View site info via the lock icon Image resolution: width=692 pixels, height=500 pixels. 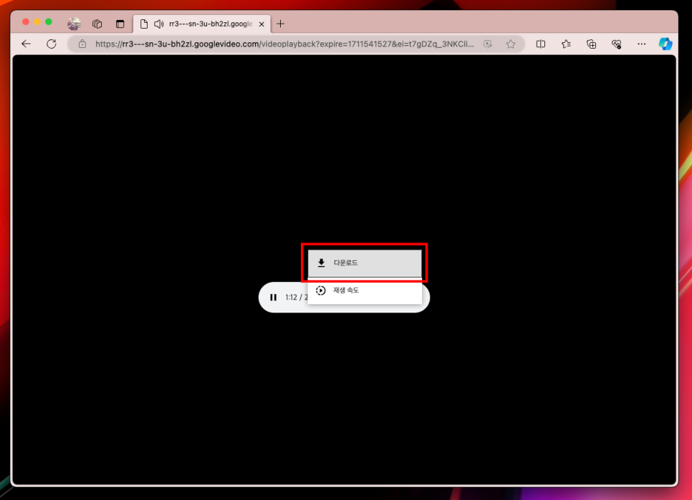pyautogui.click(x=82, y=44)
